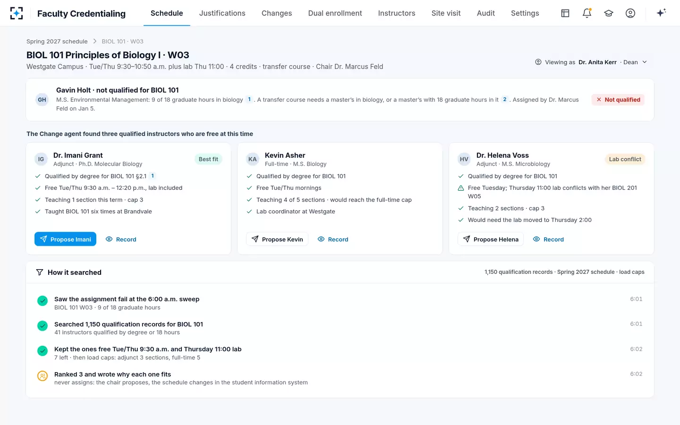View Record for Kevin Asher
Viewport: 680px width, 425px height.
333,239
